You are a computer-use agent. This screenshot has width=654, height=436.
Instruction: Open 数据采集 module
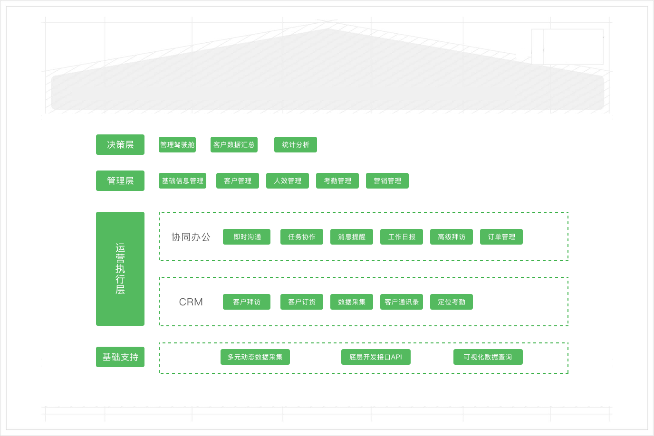pos(351,302)
